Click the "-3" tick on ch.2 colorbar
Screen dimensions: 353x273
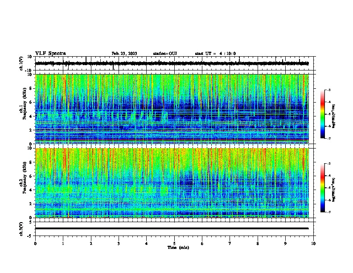[x=329, y=164]
